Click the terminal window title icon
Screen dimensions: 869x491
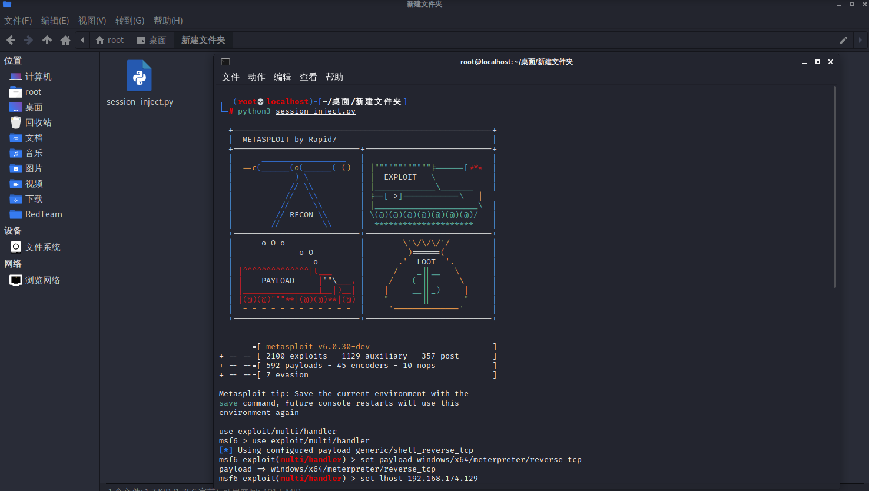[225, 61]
